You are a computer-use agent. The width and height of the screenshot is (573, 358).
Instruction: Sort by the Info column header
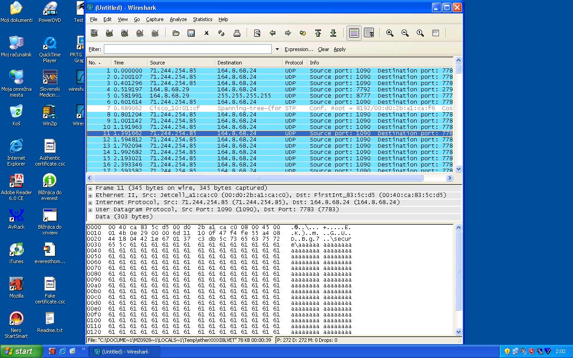(x=380, y=63)
